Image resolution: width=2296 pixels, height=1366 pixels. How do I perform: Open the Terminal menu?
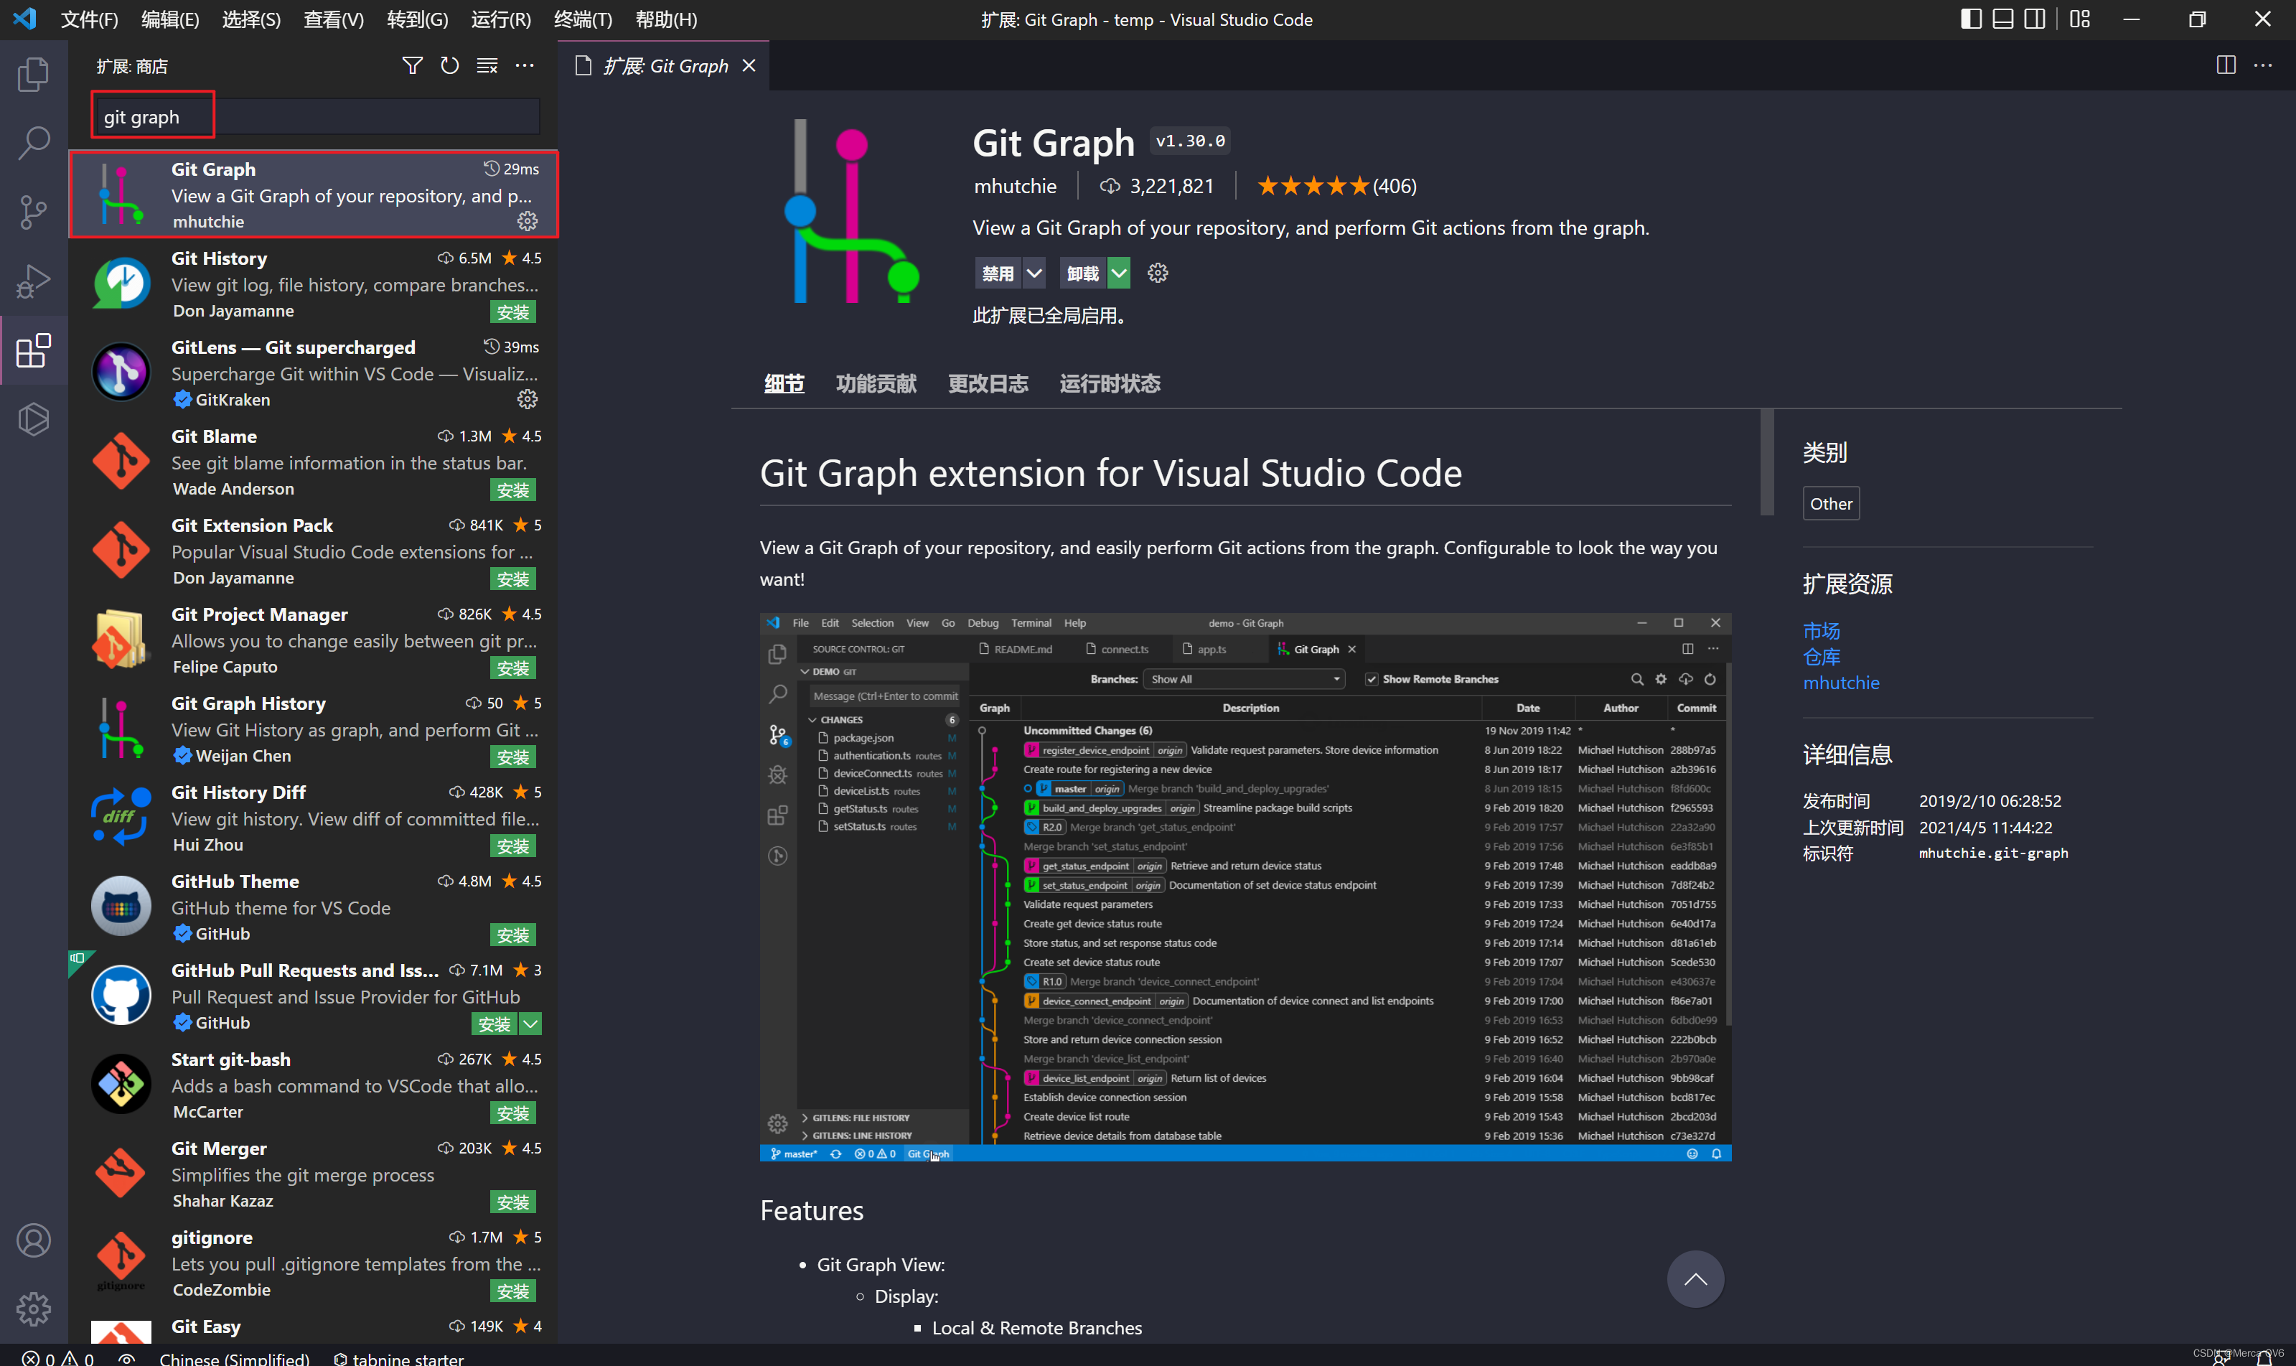pos(583,19)
